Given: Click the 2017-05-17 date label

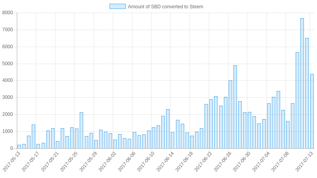Looking at the screenshot, I should pos(31,162).
